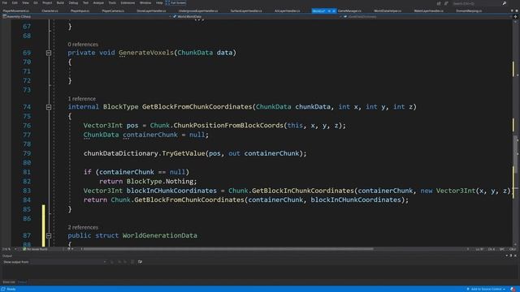Screen dimensions: 520x292
Task: Select the Error List tab
Action: (x=9, y=282)
